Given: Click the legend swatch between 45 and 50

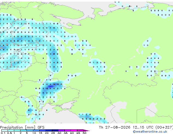Looking at the screenshot, I should (x=80, y=130).
